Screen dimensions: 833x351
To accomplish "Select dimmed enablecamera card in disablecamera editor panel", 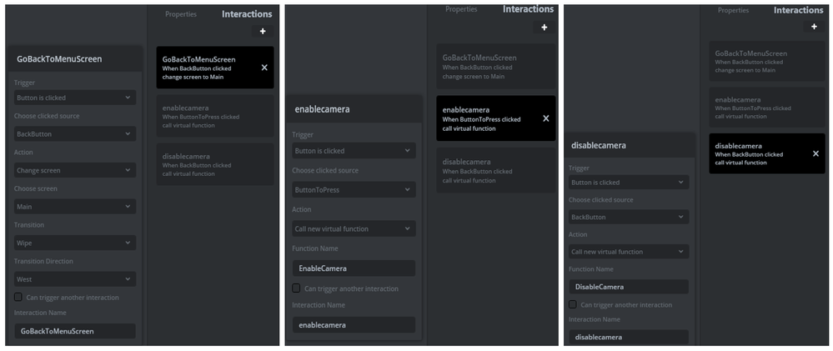I will coord(767,108).
